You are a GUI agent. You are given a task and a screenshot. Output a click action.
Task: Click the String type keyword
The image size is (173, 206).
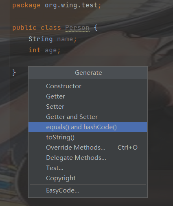[41, 39]
